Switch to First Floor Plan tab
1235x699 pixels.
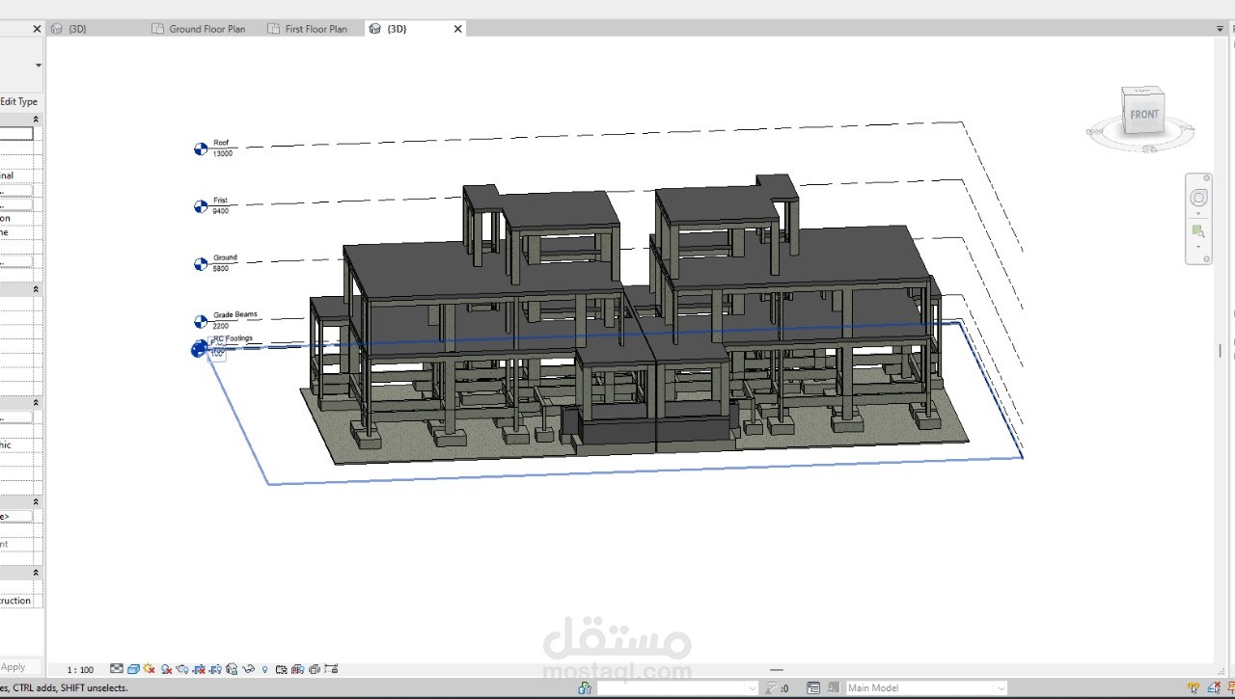(316, 29)
